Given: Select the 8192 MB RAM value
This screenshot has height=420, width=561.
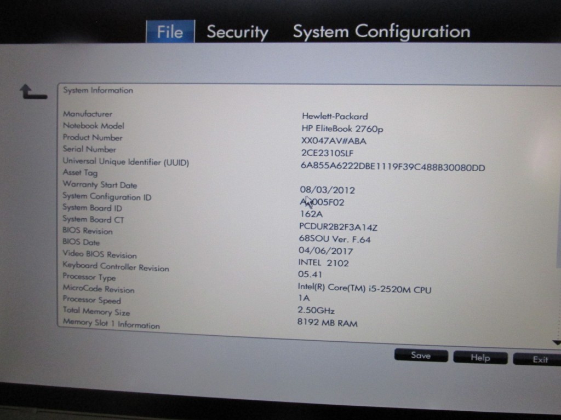Looking at the screenshot, I should coord(328,323).
